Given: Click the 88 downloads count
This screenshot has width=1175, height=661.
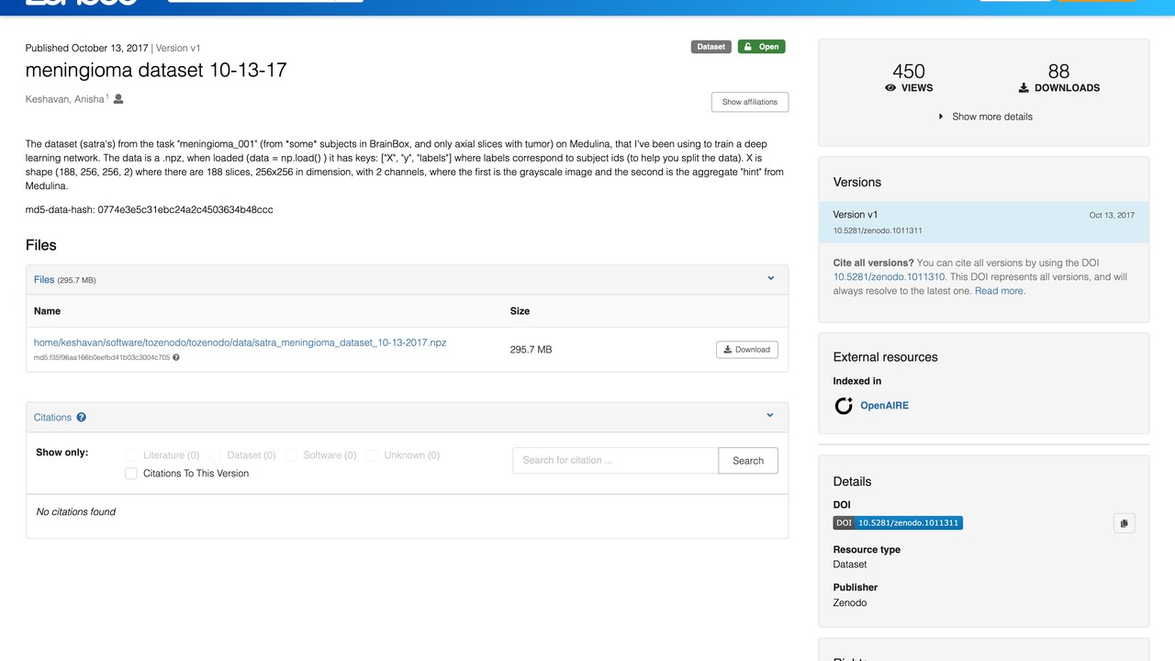Looking at the screenshot, I should tap(1058, 71).
